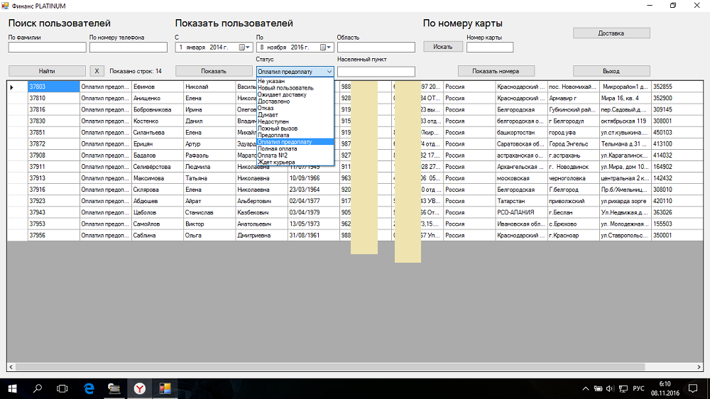Viewport: 710px width, 399px height.
Task: Choose 'Полная оплата' status option
Action: click(x=278, y=149)
